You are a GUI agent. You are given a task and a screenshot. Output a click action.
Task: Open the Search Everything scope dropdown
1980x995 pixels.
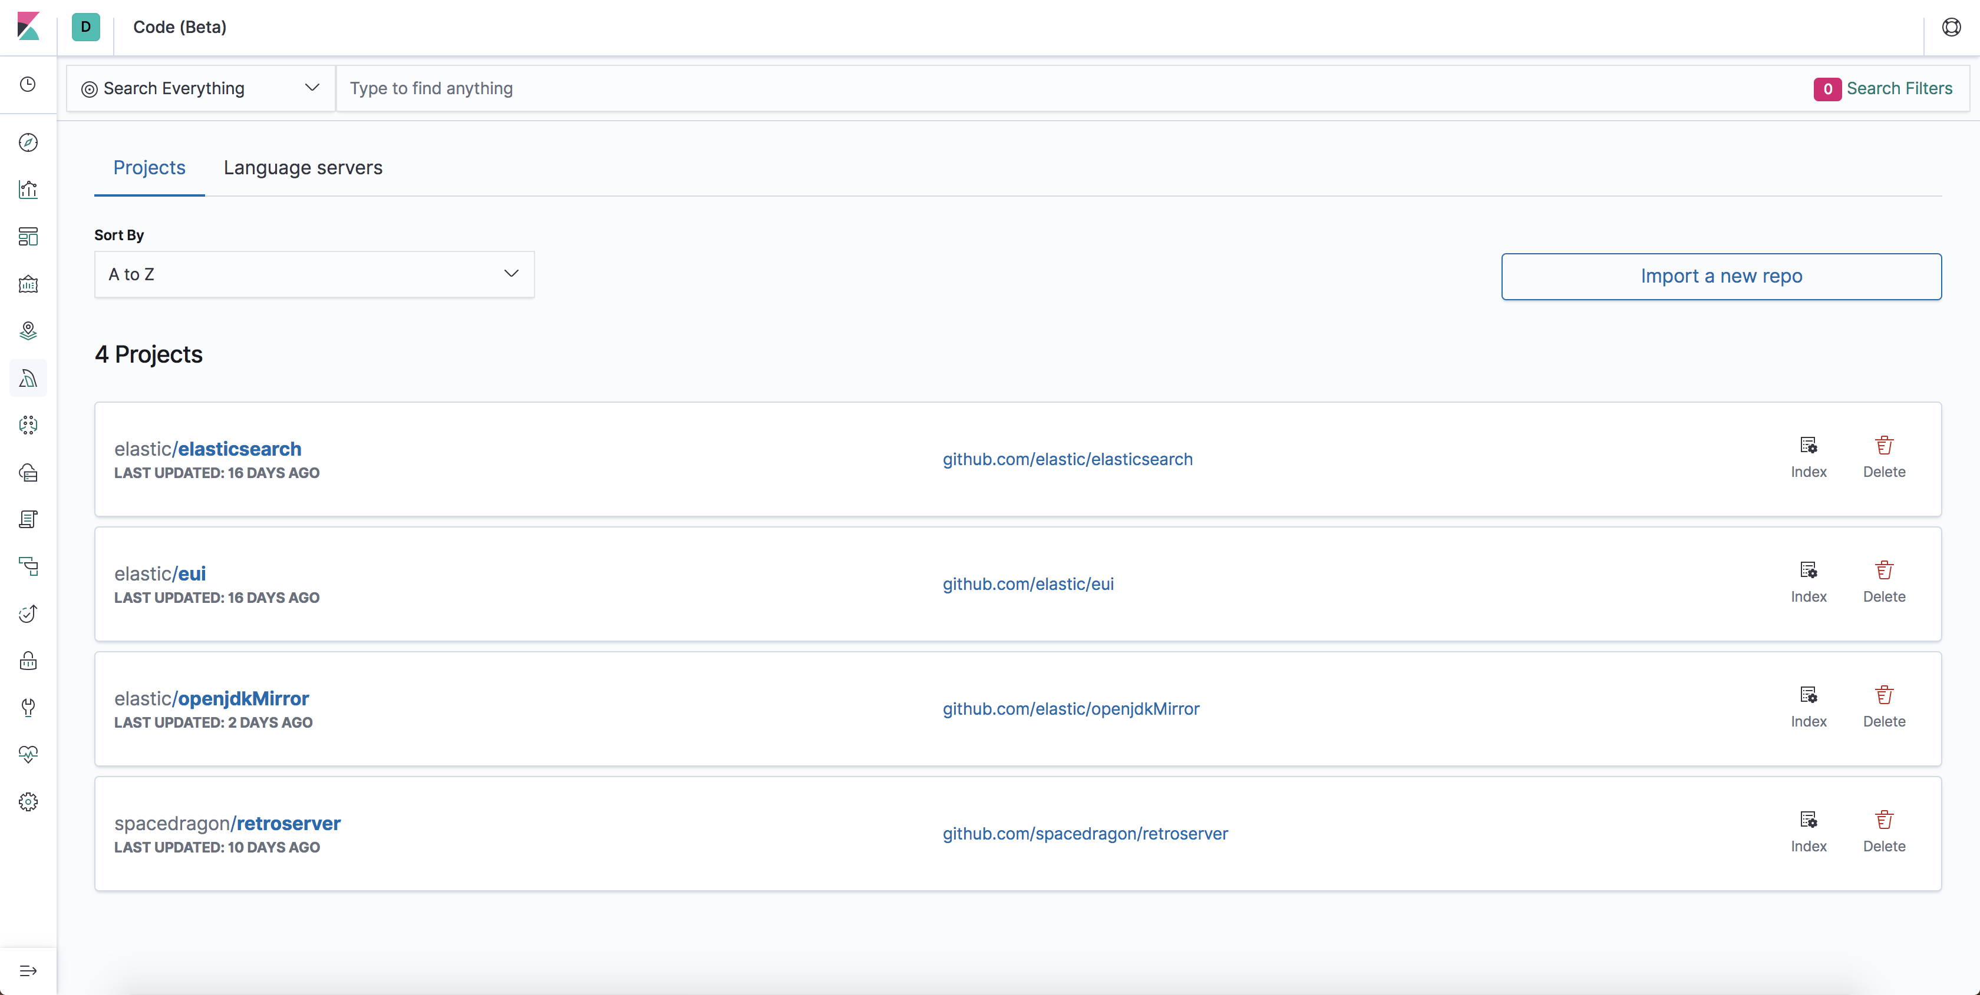[200, 88]
